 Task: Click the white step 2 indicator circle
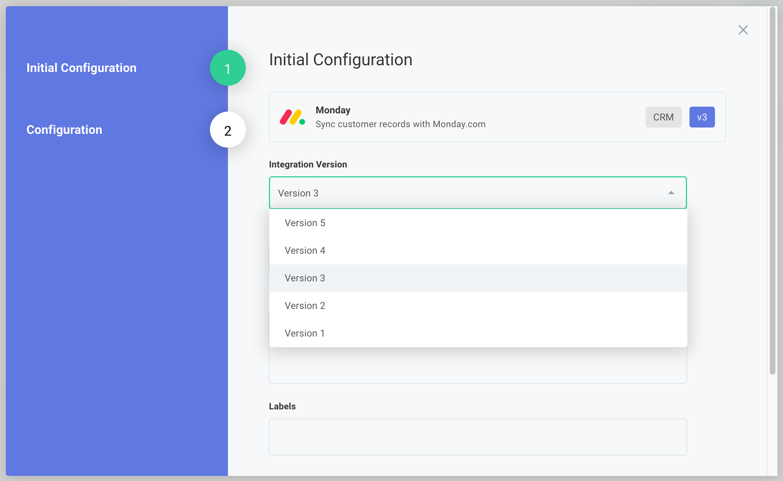[228, 130]
